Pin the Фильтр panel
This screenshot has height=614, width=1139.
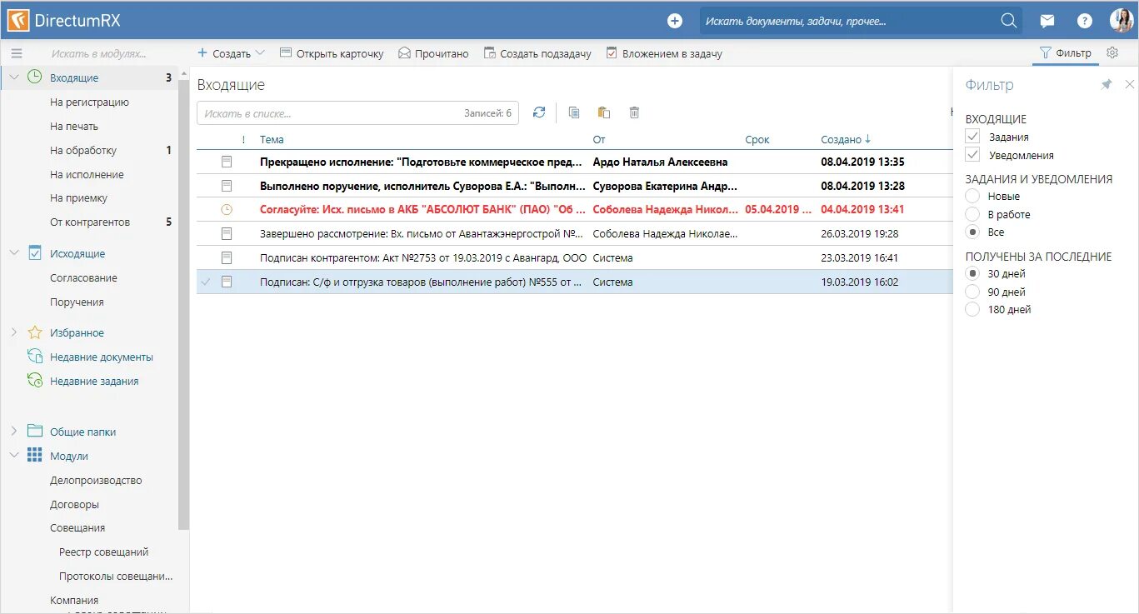click(1107, 84)
